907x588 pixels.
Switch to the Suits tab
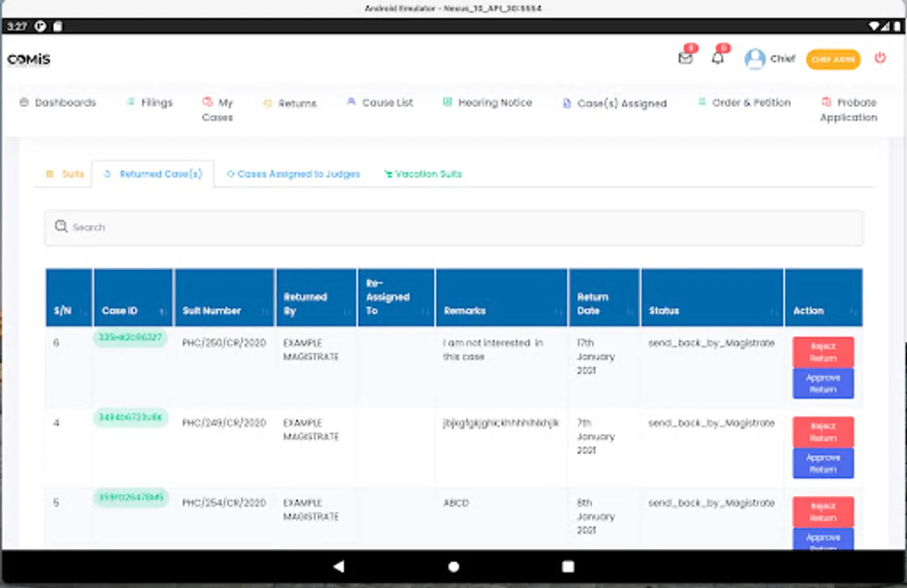(x=65, y=174)
